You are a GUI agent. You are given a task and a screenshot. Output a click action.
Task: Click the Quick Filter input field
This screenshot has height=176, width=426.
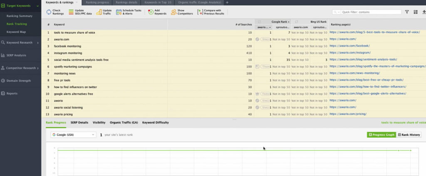[371, 12]
